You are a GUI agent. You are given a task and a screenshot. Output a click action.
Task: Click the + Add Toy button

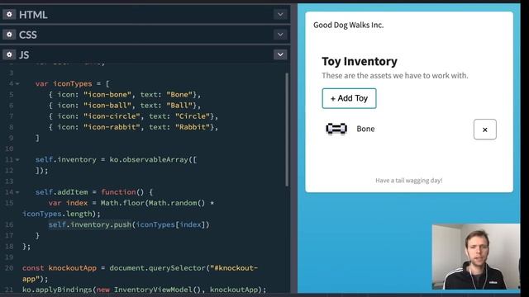pyautogui.click(x=349, y=98)
